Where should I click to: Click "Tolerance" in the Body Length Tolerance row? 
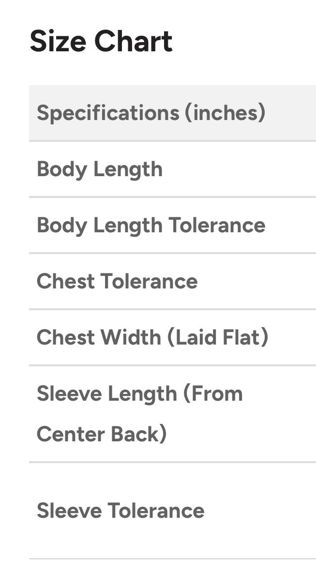pyautogui.click(x=217, y=226)
